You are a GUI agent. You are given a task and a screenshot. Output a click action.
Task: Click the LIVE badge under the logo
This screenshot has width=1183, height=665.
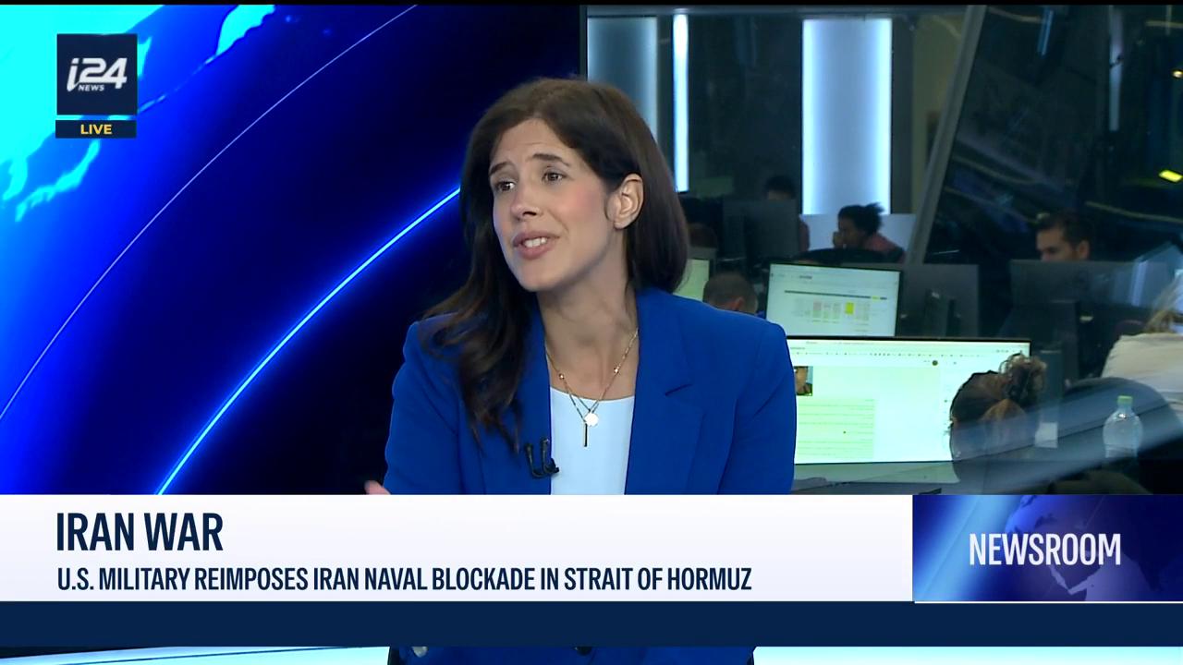[96, 129]
